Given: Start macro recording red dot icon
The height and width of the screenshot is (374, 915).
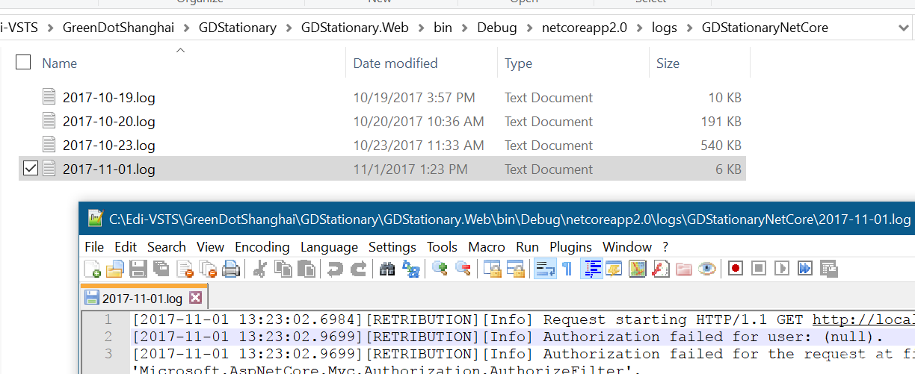Looking at the screenshot, I should tap(736, 268).
